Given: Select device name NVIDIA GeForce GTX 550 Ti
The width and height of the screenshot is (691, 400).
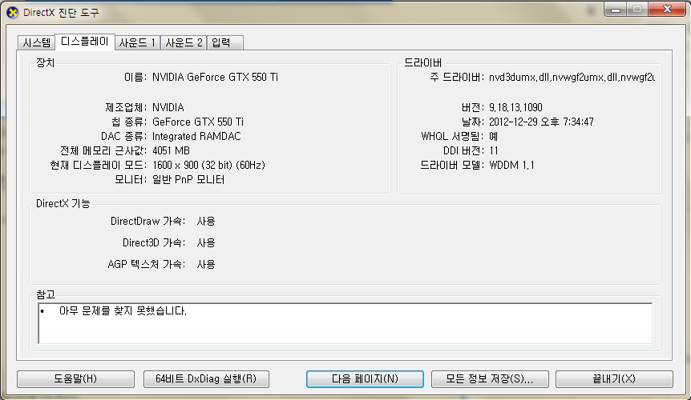Looking at the screenshot, I should point(215,78).
